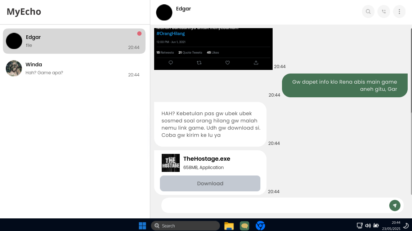
Task: Click the reply icon in tweet image
Action: [171, 63]
